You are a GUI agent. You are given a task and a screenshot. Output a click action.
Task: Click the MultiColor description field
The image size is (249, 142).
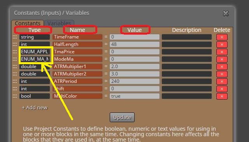[x=187, y=96]
